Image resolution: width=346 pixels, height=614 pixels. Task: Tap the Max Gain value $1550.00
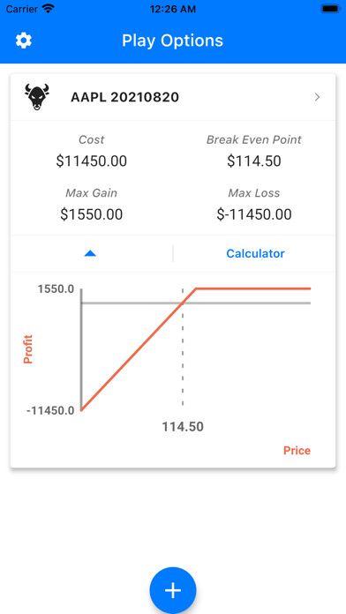[x=91, y=214]
